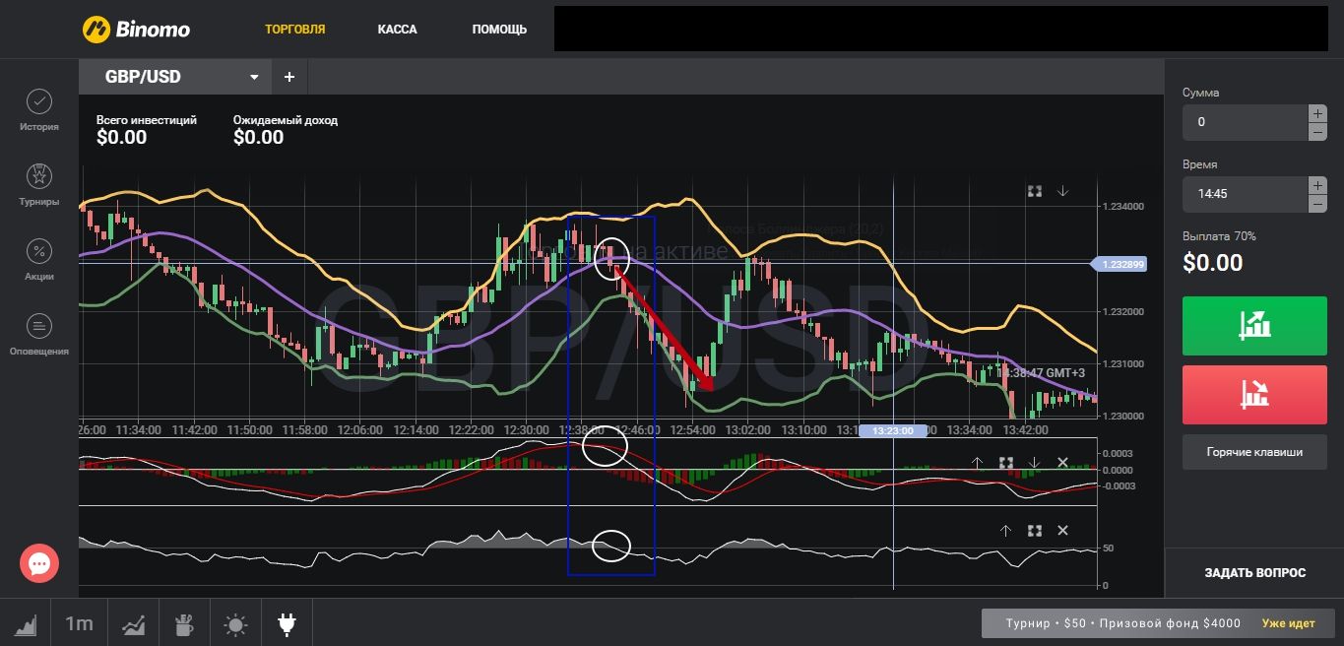Maximize the MACD indicator panel
Screen dimensions: 1344x646
pyautogui.click(x=1006, y=462)
